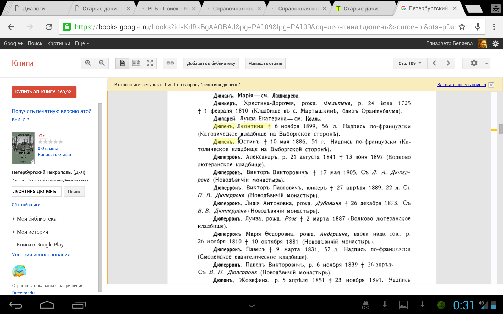Open the link sharing icon

tap(170, 63)
